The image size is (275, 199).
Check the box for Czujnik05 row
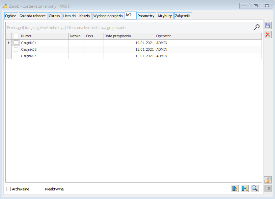click(x=16, y=49)
